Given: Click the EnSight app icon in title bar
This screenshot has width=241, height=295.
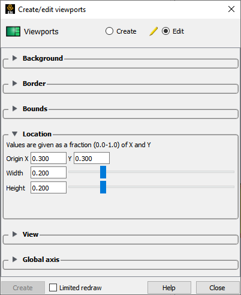Looking at the screenshot, I should [x=10, y=9].
